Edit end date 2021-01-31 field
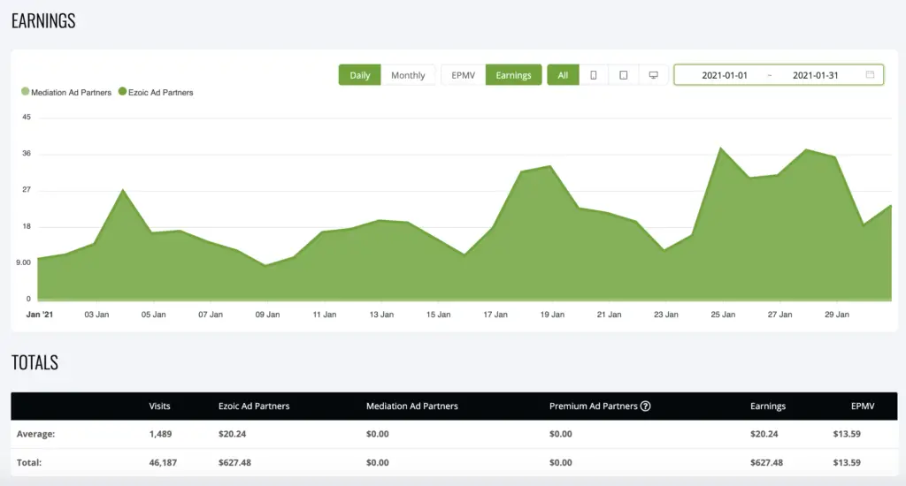This screenshot has height=486, width=906. (x=815, y=75)
